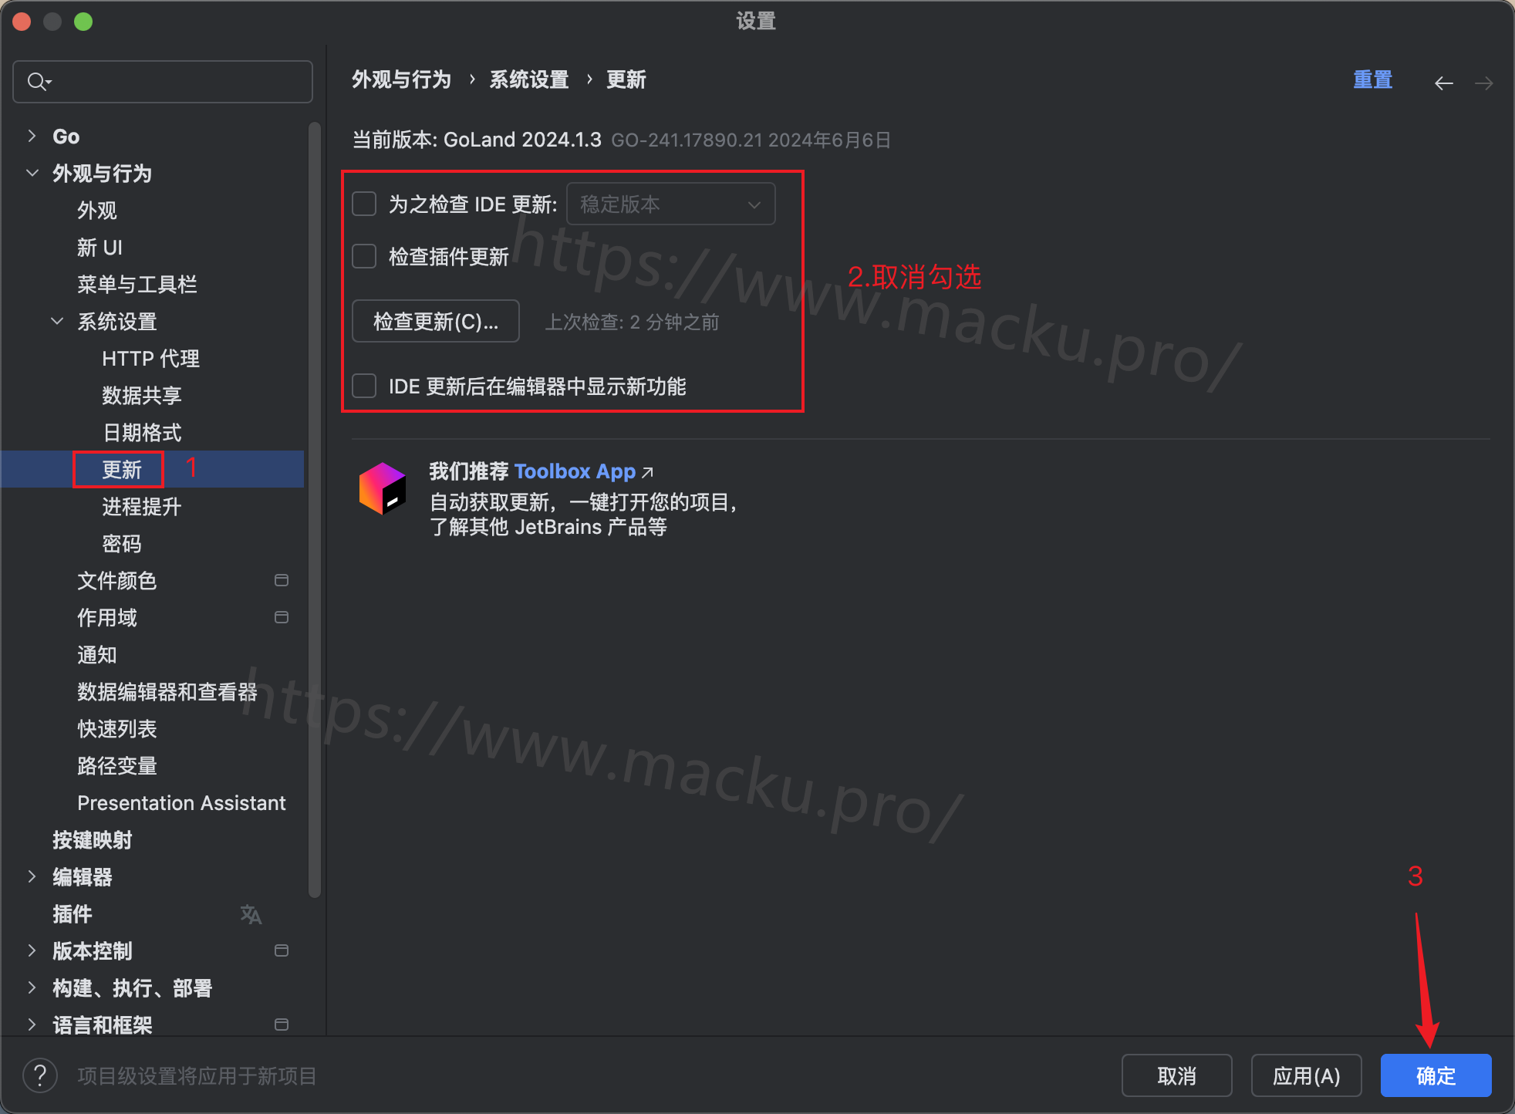1515x1114 pixels.
Task: Toggle the 检查插件更新 checkbox
Action: pyautogui.click(x=364, y=256)
